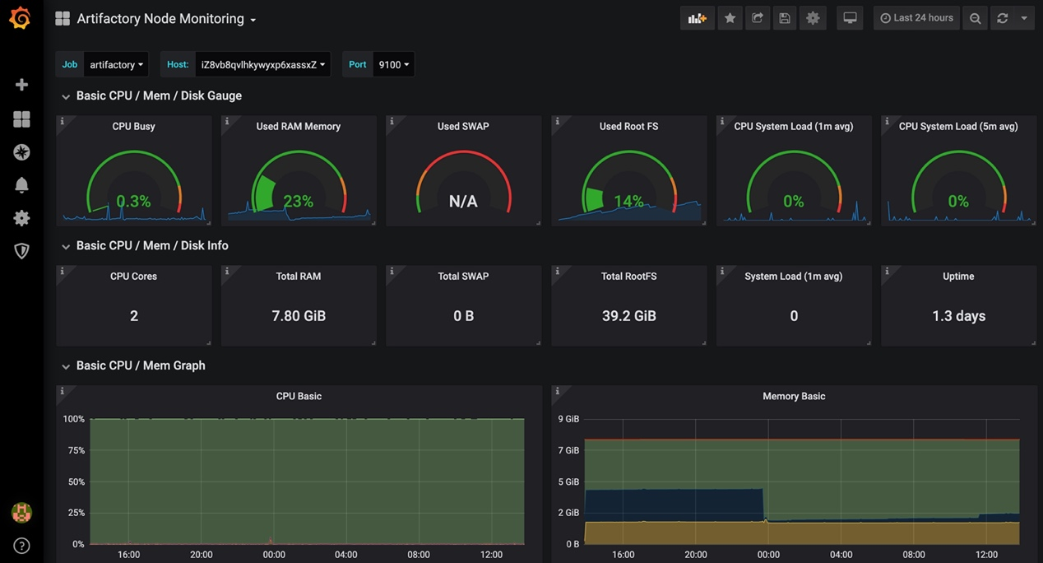Open the CPU Basic graph title menu
The width and height of the screenshot is (1043, 563).
(299, 396)
